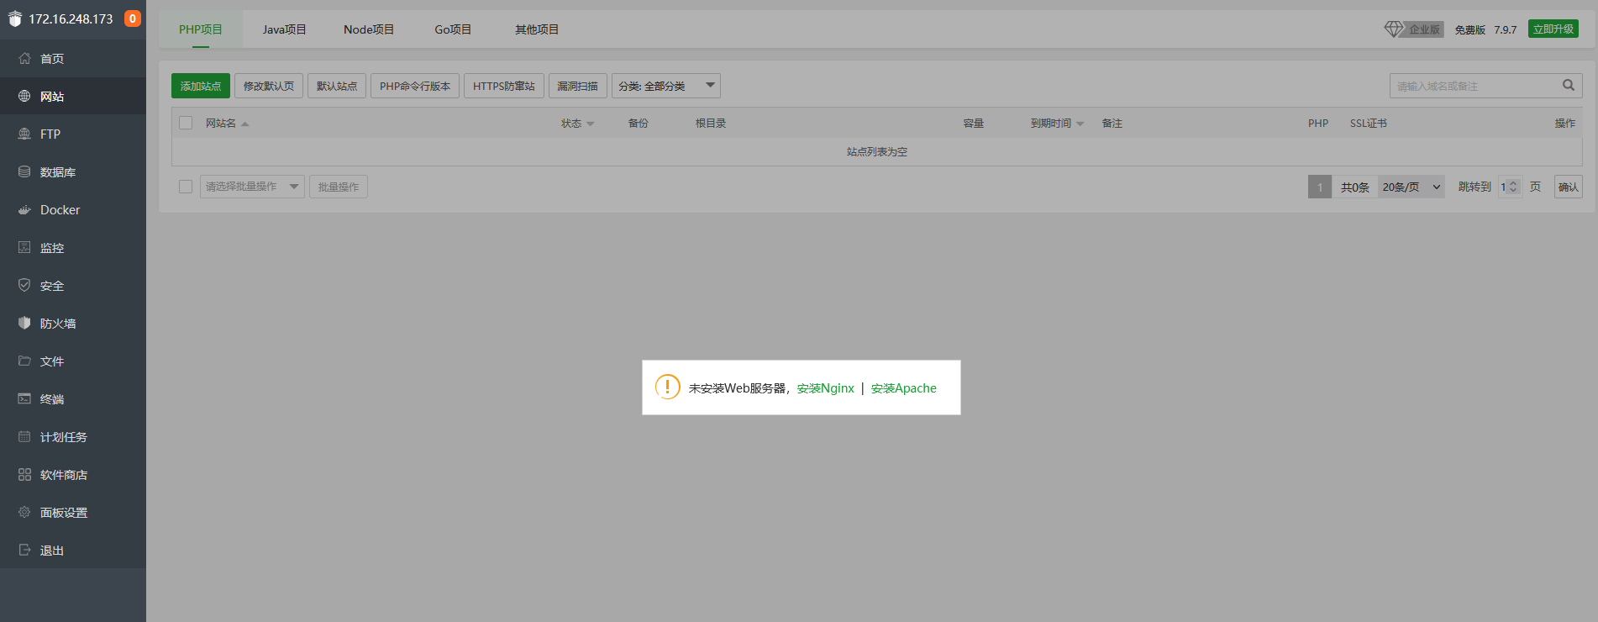
Task: Switch to the Node项目 tab
Action: click(369, 29)
